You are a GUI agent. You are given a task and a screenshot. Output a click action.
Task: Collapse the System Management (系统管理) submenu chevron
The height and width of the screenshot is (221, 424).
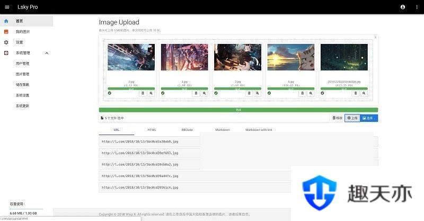[x=47, y=53]
